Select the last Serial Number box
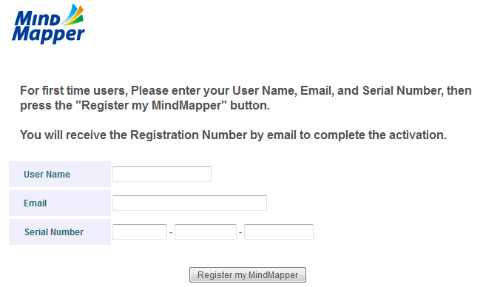 pyautogui.click(x=279, y=232)
